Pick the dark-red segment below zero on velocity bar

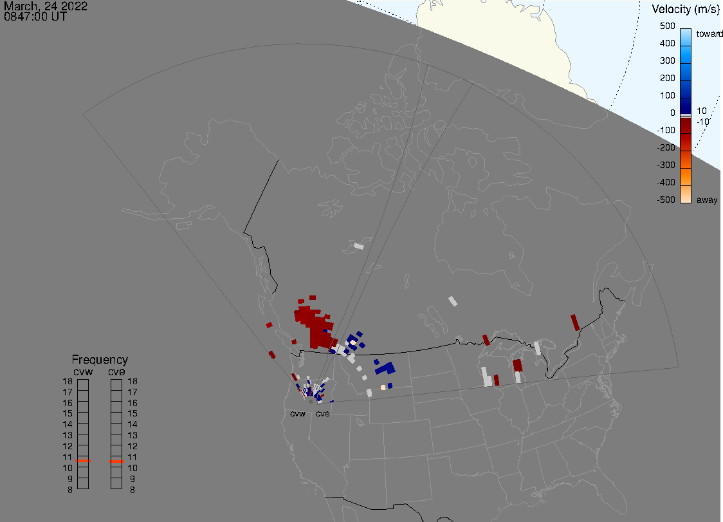coord(686,126)
